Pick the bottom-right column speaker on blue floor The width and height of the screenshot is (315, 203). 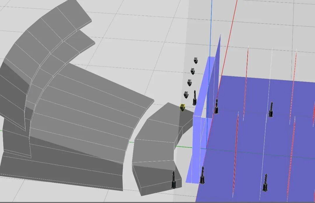[265, 183]
